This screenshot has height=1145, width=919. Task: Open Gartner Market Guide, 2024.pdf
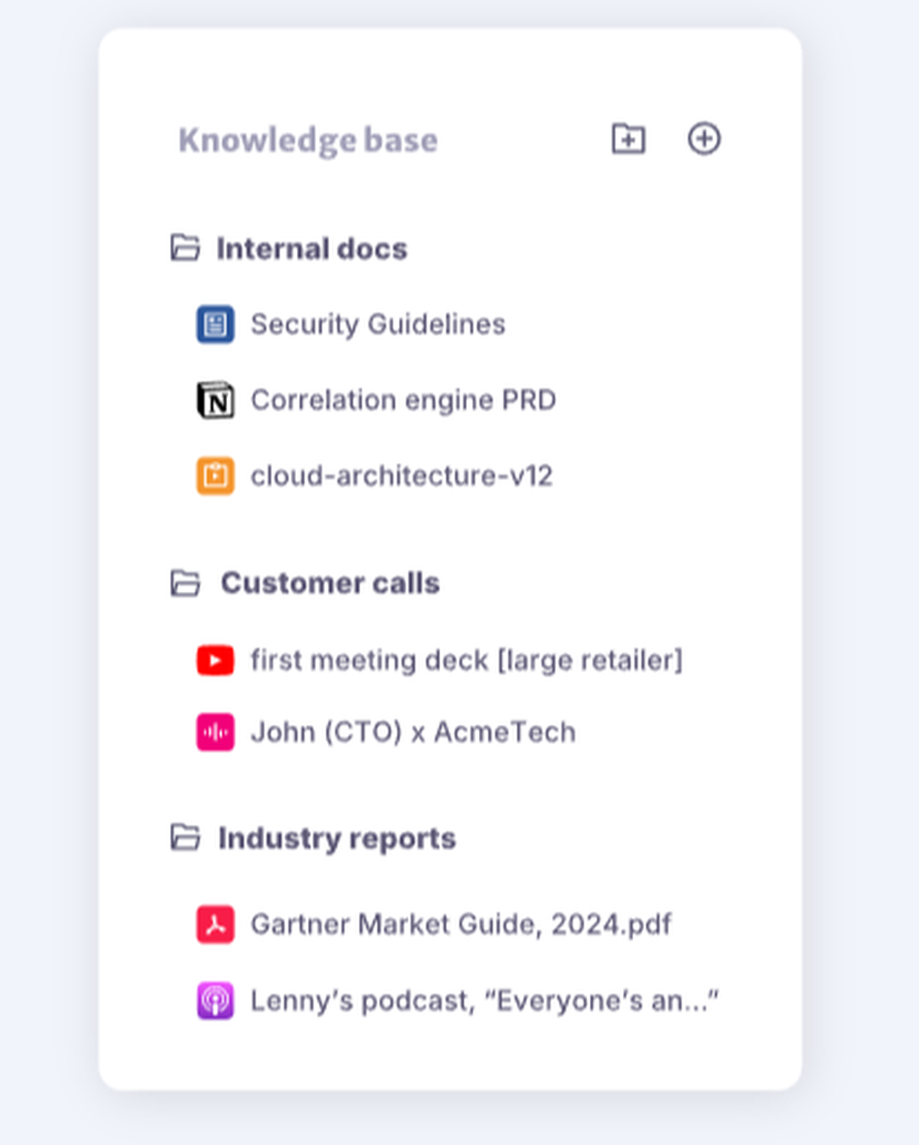[461, 924]
